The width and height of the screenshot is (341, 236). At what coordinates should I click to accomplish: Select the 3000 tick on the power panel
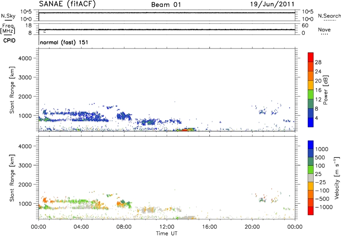25,78
